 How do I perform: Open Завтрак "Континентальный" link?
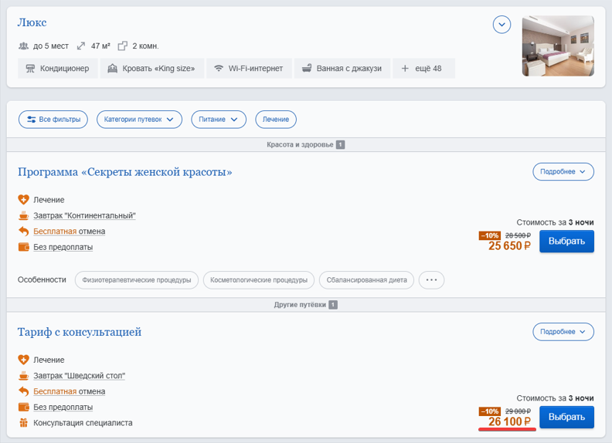84,215
